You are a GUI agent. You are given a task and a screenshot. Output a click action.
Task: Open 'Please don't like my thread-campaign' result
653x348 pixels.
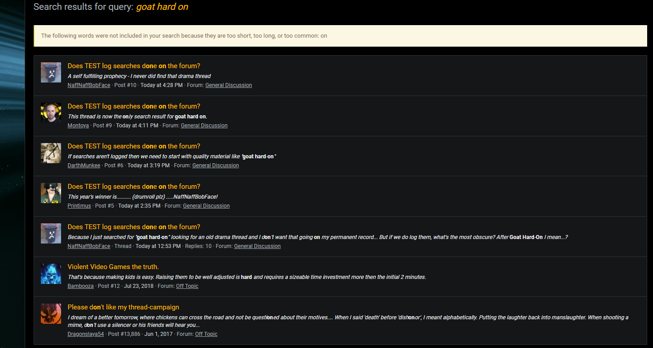(123, 307)
